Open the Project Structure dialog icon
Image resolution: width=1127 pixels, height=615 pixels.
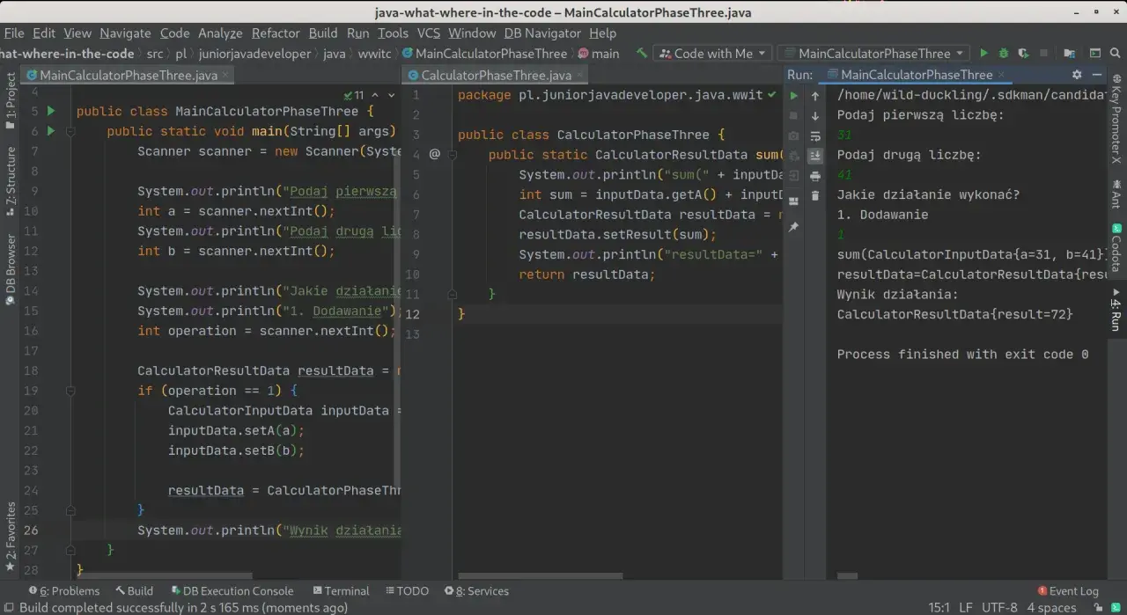pos(1069,53)
